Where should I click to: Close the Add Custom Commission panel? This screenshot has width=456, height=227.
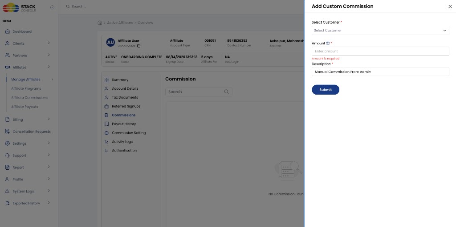point(450,6)
